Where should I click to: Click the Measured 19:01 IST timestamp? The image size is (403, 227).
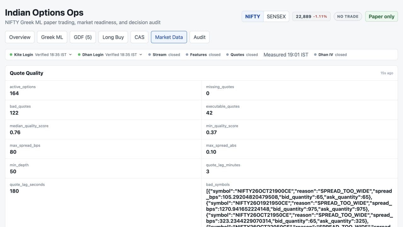coord(286,55)
